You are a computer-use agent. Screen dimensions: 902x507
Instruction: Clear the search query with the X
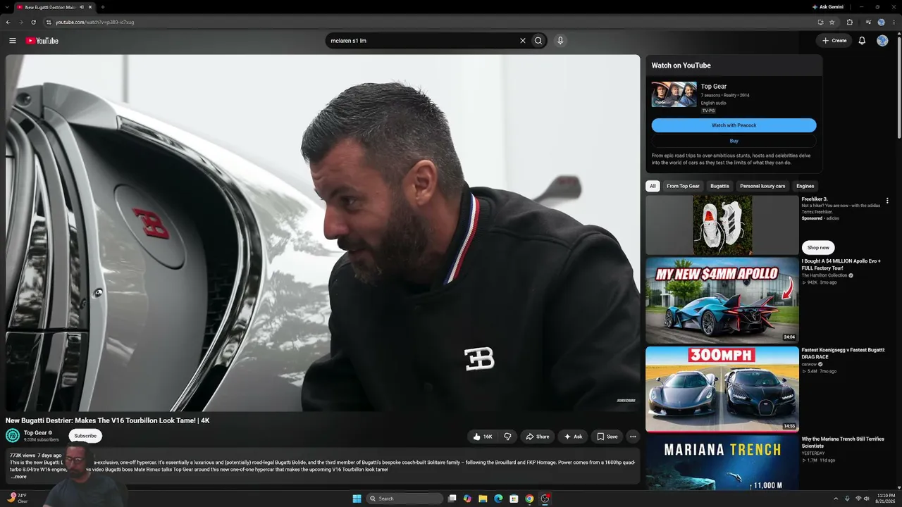pos(523,41)
